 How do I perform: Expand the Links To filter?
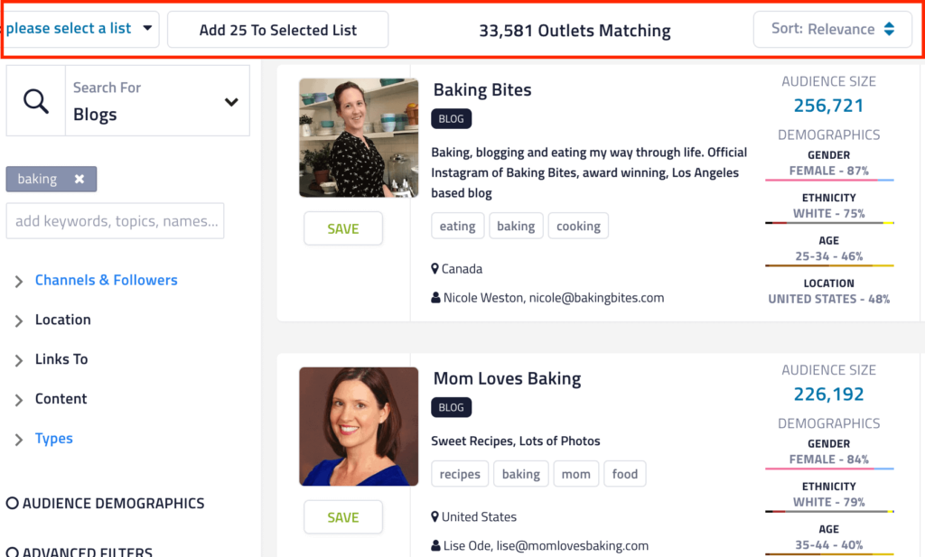click(19, 360)
